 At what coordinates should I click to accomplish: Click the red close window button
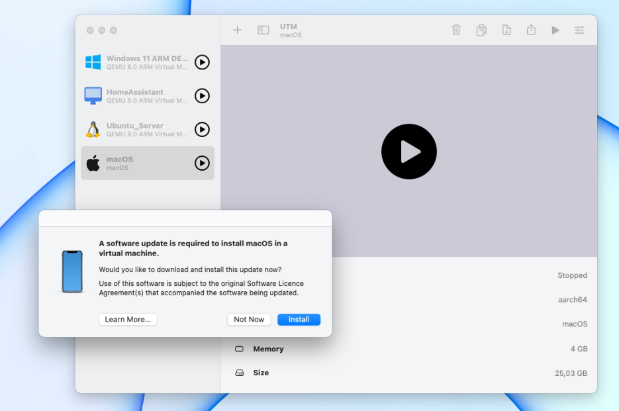90,30
